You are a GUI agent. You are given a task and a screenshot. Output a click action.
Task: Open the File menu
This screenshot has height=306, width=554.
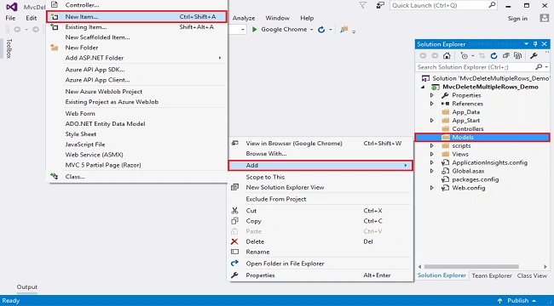coord(10,19)
